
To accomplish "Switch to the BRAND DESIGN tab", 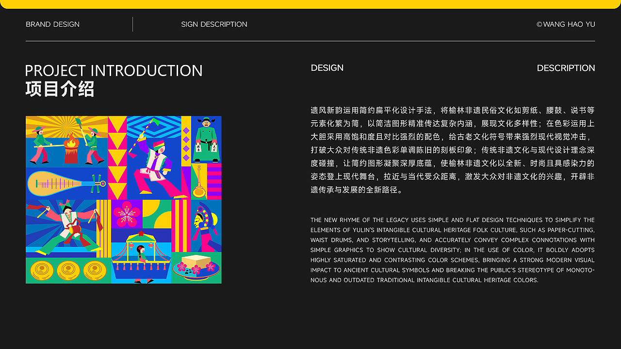I will click(x=52, y=24).
